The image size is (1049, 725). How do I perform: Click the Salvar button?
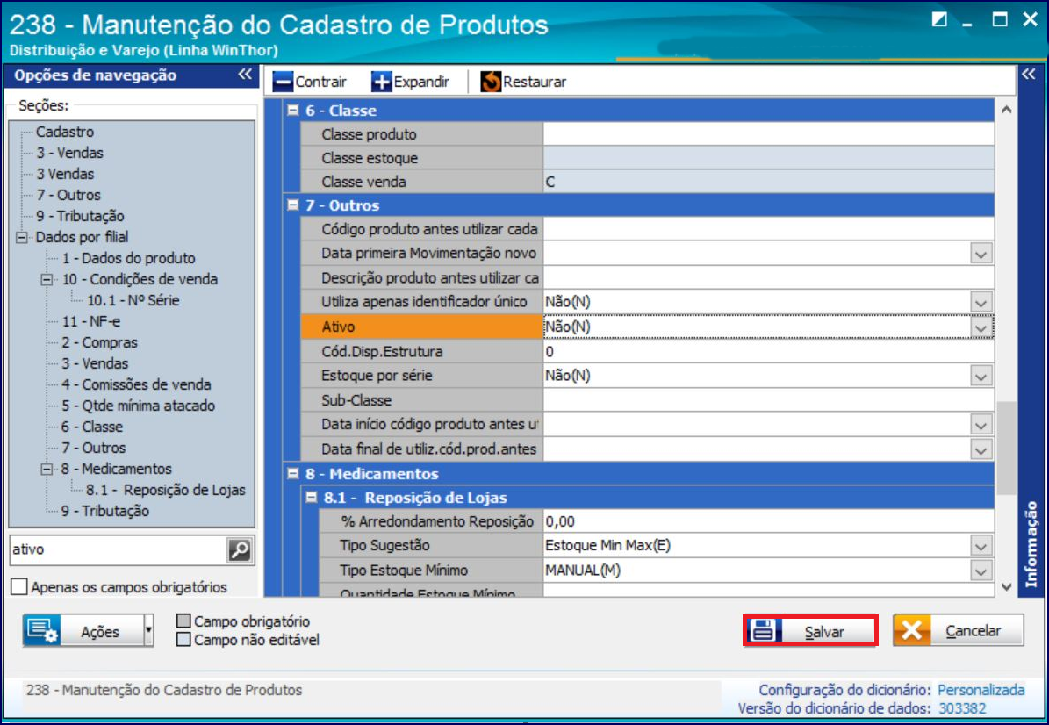click(810, 631)
